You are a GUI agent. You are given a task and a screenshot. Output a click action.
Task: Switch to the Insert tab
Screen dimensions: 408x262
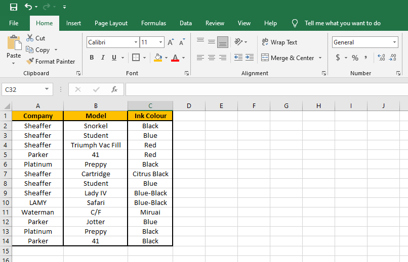[x=73, y=23]
